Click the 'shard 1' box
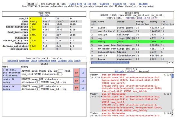Viewport: 177px width, 119px height. [32, 4]
